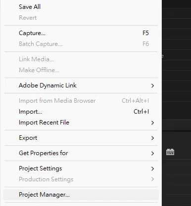Select Save All menu entry

point(81,7)
